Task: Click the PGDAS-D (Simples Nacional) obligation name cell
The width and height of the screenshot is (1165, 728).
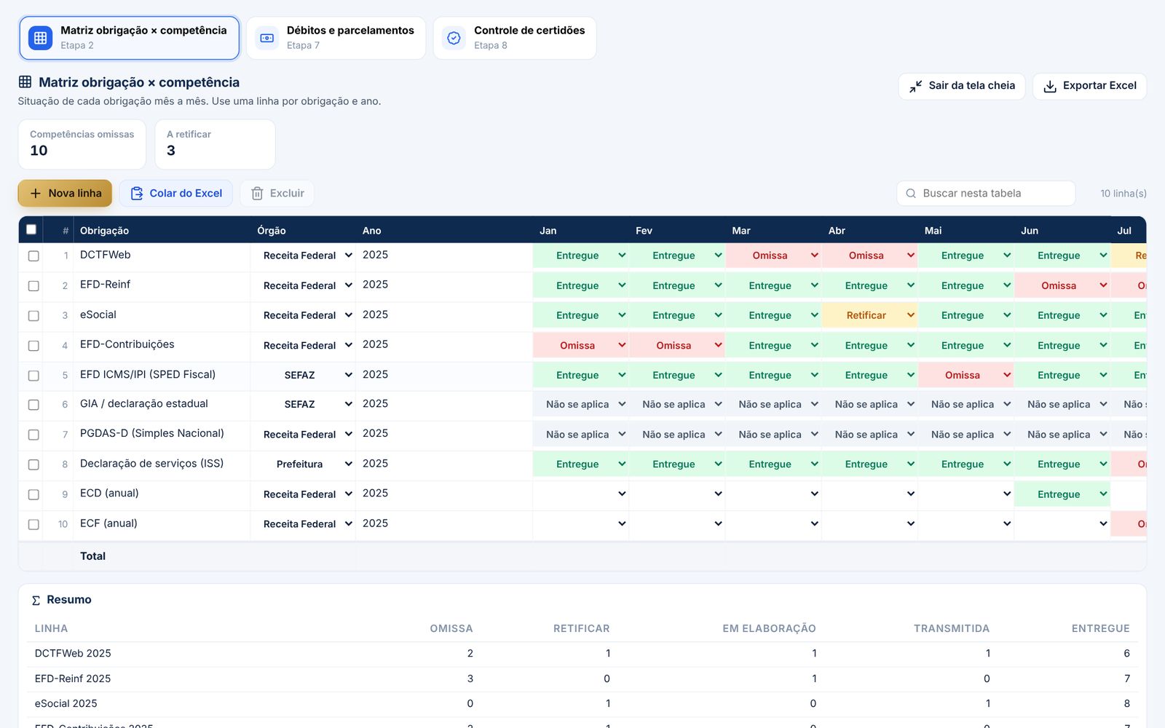Action: pos(162,434)
